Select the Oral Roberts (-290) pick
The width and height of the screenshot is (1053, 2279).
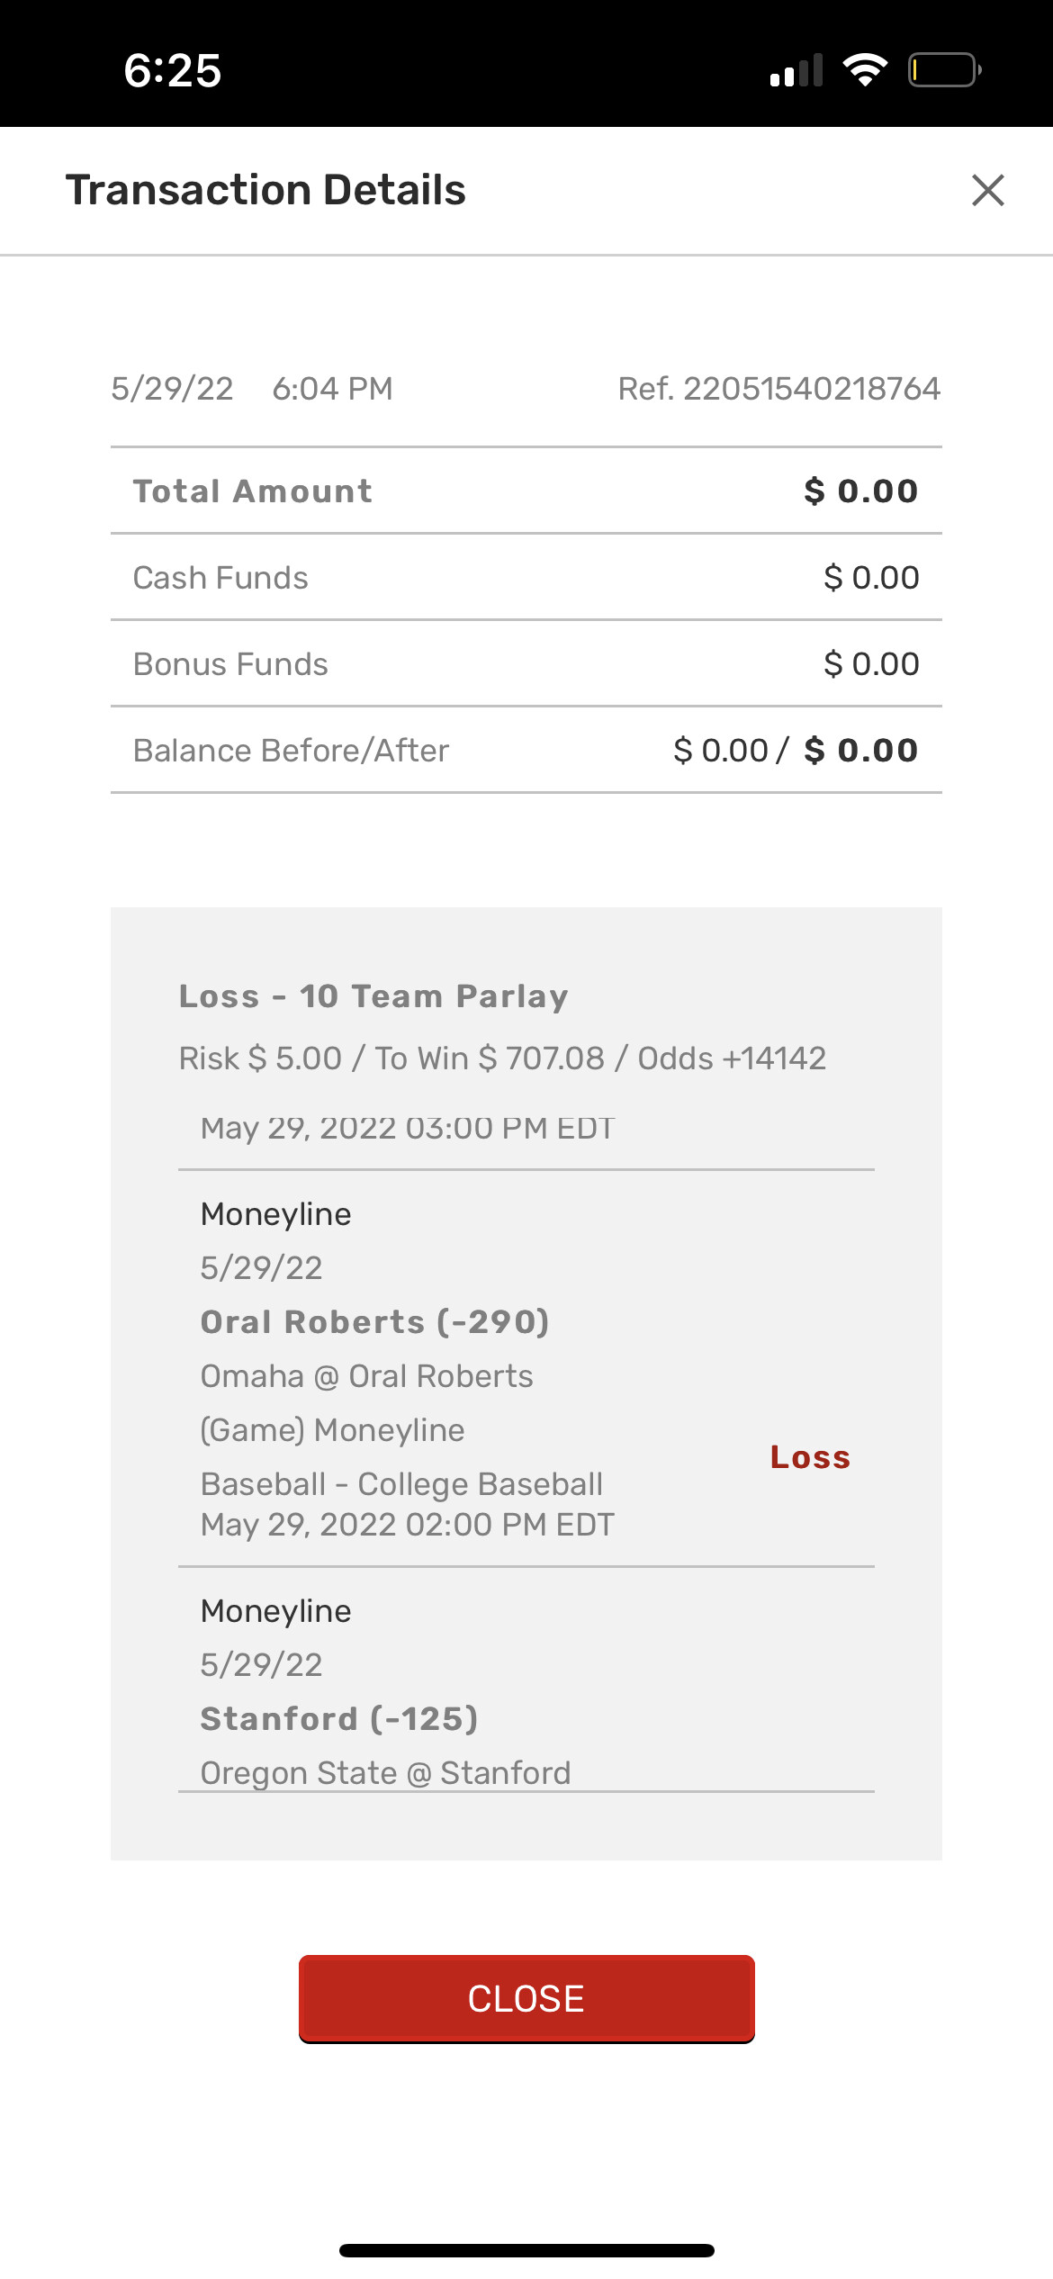click(374, 1322)
